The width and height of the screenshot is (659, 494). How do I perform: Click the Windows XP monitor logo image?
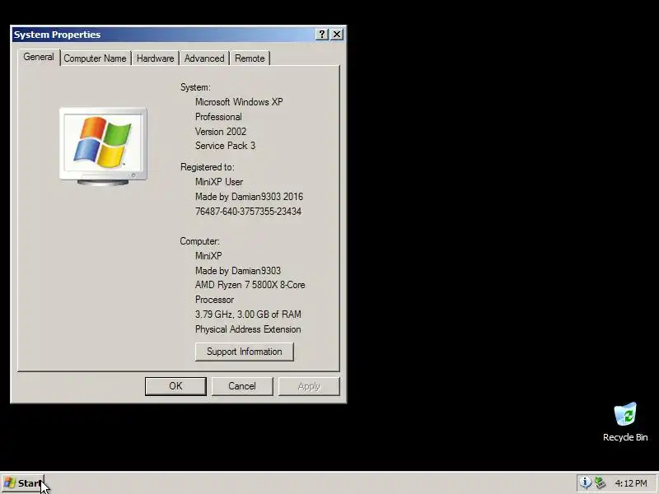coord(104,147)
